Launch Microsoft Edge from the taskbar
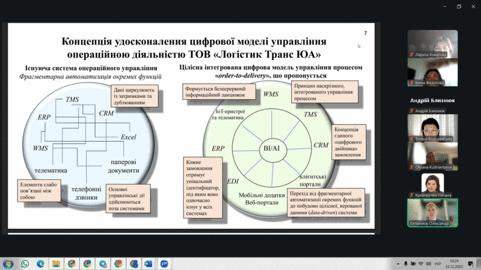 click(x=41, y=263)
